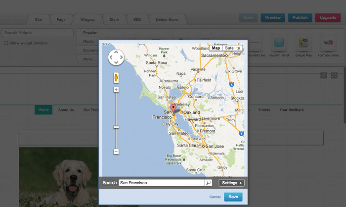346x207 pixels.
Task: Click the dog photo on the page
Action: point(59,177)
